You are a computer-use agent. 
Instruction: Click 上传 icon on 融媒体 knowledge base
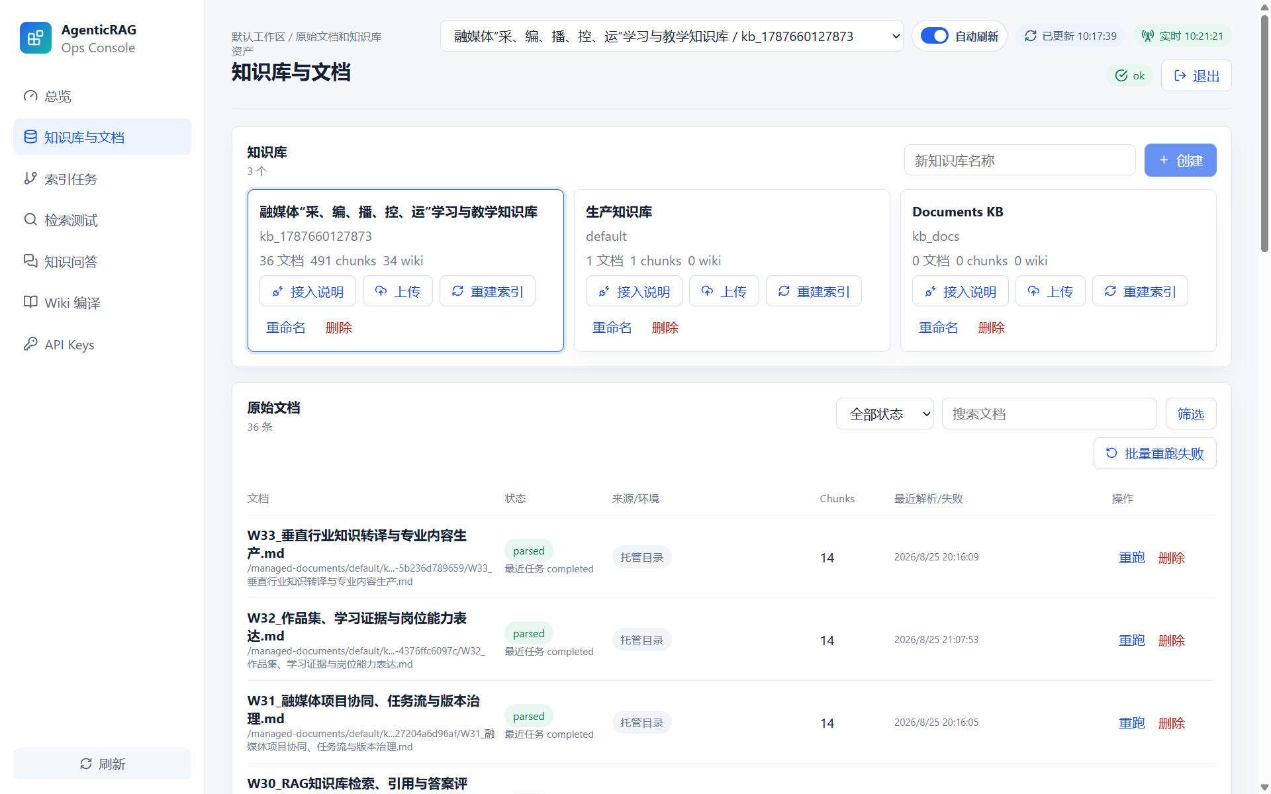[381, 291]
